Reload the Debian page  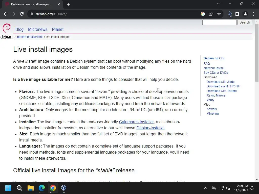tap(22, 14)
